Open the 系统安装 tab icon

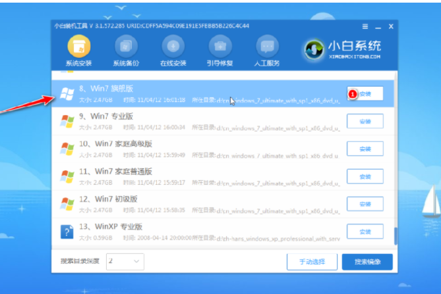[x=80, y=47]
